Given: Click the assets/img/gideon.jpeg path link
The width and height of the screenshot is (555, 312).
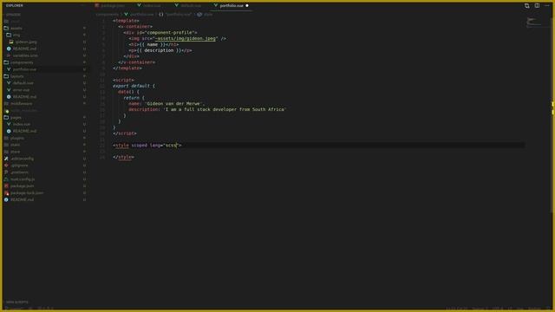Looking at the screenshot, I should point(186,38).
